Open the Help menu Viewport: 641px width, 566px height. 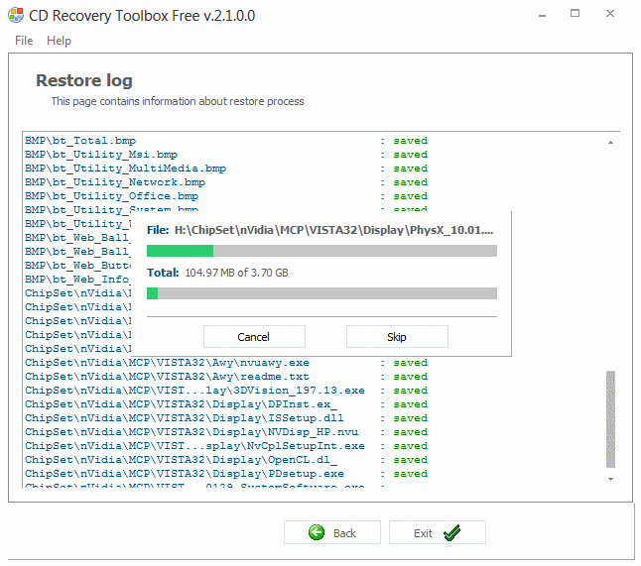coord(59,41)
